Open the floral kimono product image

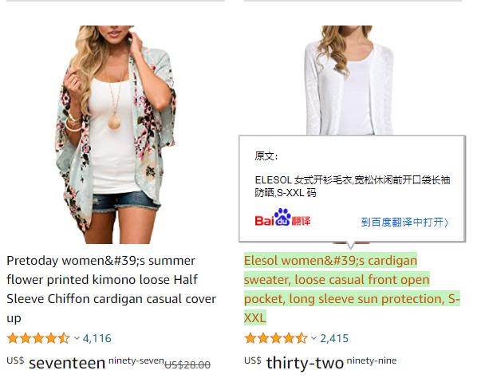[116, 134]
